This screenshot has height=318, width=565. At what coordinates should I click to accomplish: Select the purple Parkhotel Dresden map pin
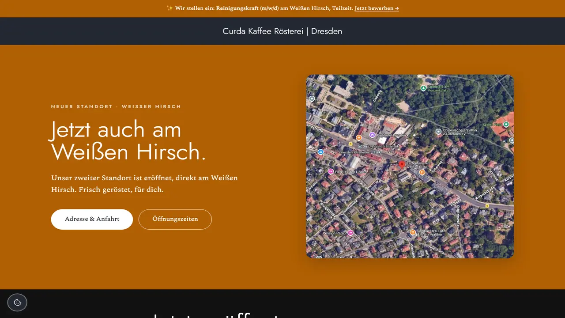[372, 135]
